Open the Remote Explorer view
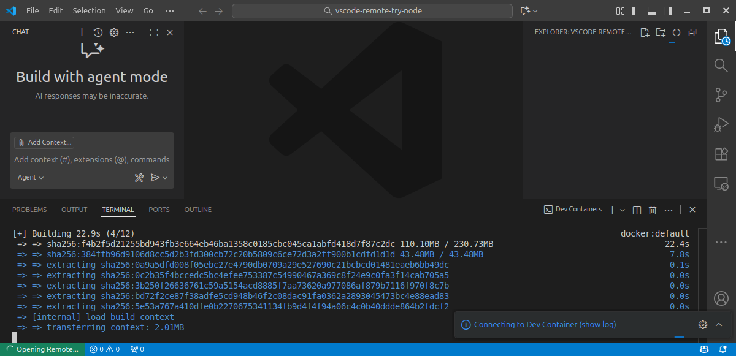The width and height of the screenshot is (736, 356). [721, 183]
